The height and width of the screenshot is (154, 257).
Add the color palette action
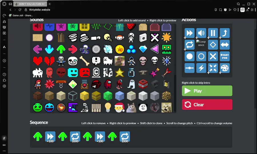tap(224, 68)
